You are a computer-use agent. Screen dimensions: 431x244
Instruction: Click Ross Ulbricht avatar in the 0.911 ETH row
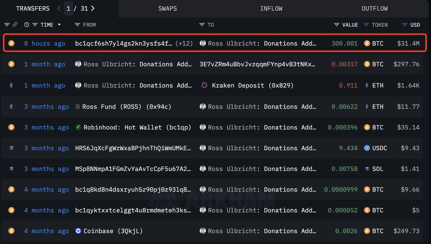pos(78,85)
